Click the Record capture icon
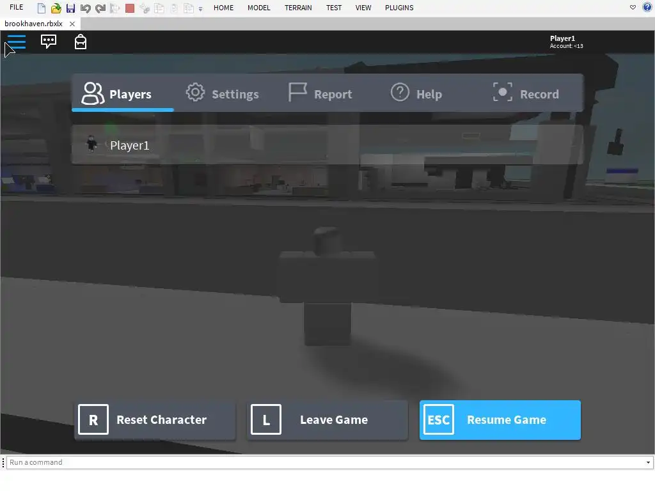Viewport: 655px width, 491px height. pos(503,92)
